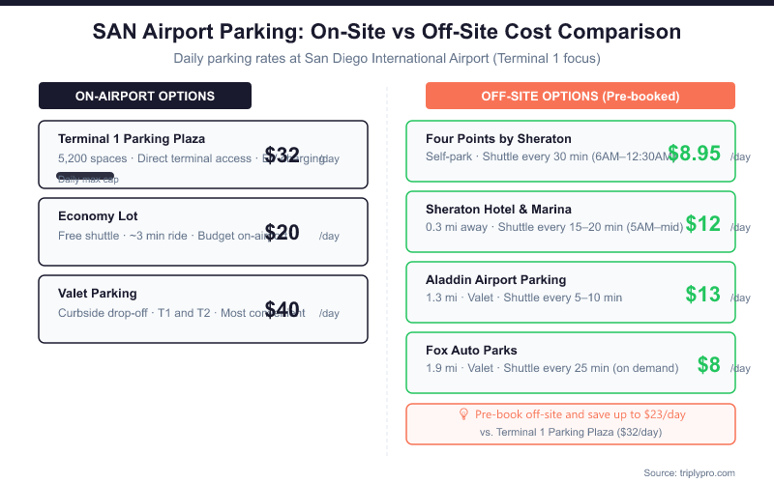Click the lightbulb tip icon

click(x=463, y=414)
